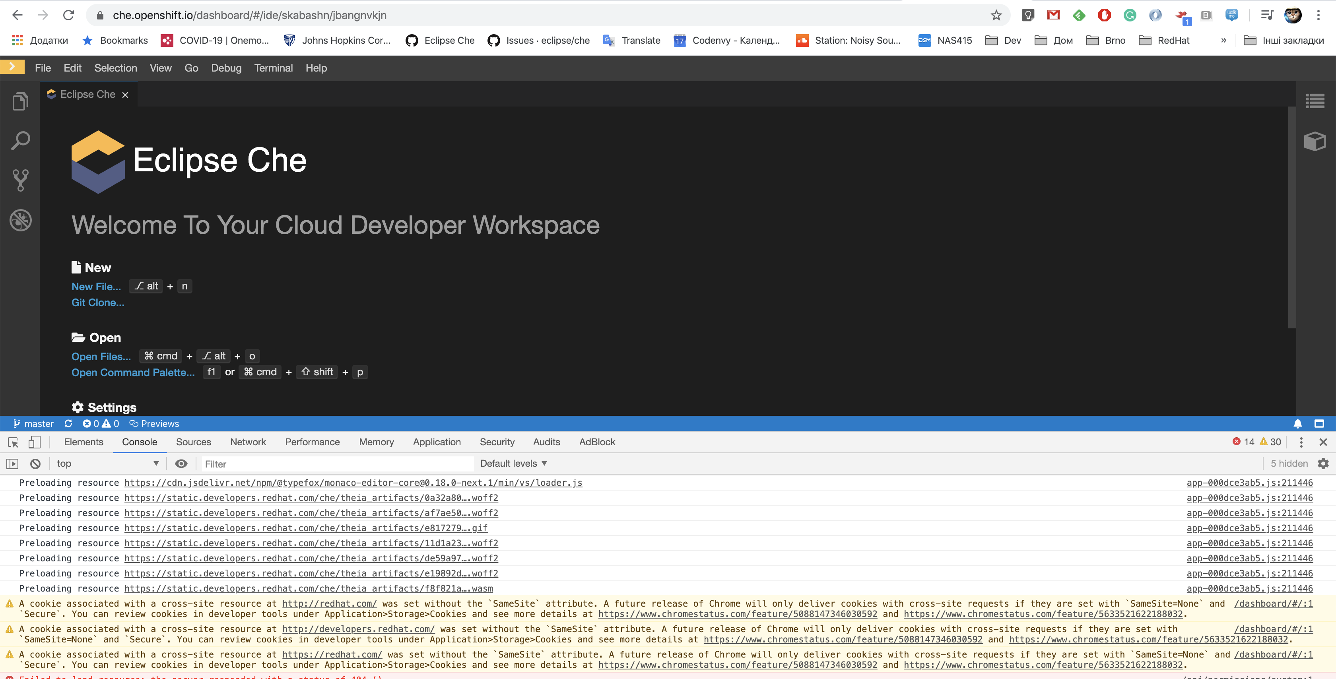The width and height of the screenshot is (1336, 679).
Task: Click the notification bell in status bar
Action: [1297, 424]
